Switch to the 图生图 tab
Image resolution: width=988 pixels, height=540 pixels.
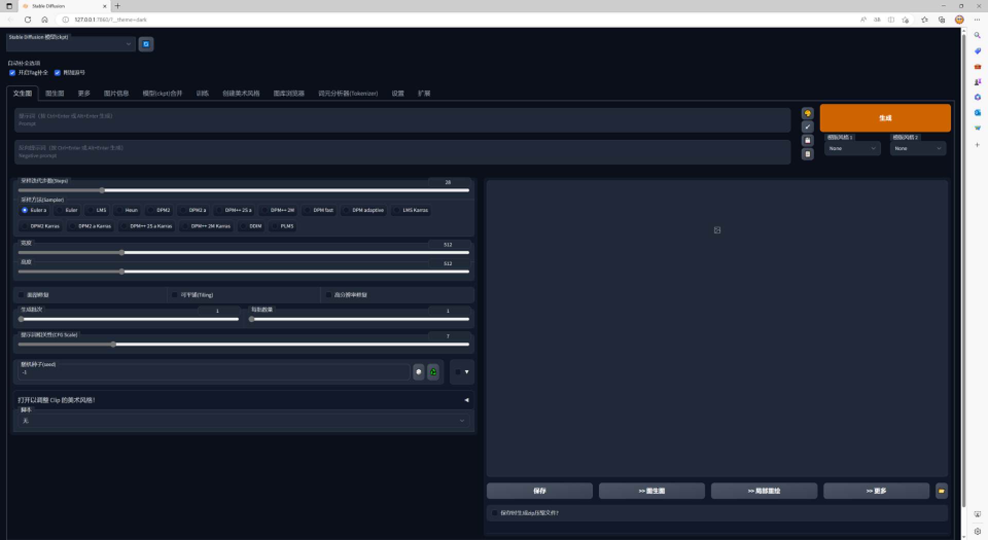55,93
